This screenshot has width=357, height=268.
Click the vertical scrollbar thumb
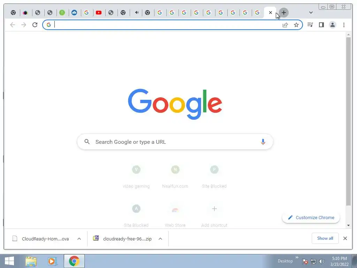[x=348, y=121]
